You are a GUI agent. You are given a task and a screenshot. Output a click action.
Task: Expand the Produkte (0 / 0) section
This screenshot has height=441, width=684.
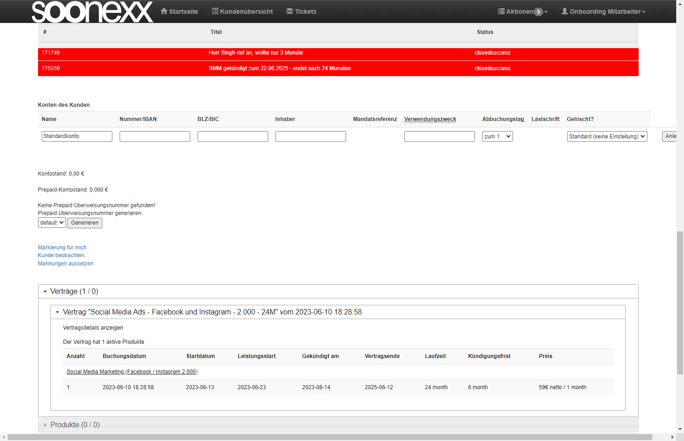[x=338, y=425]
